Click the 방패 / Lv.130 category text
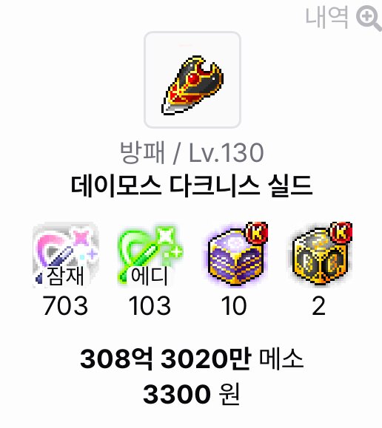This screenshot has height=428, width=382. pyautogui.click(x=192, y=152)
